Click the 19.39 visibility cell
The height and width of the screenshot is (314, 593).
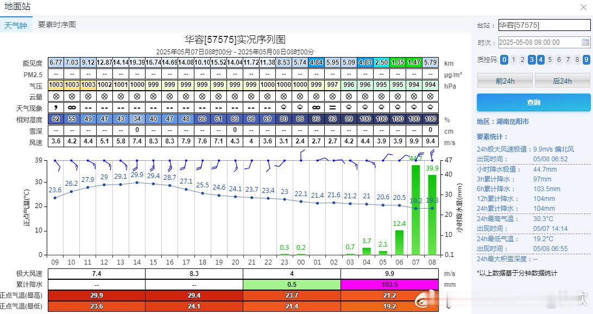[x=137, y=62]
